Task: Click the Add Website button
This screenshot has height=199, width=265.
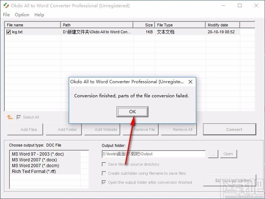Action: (102, 130)
